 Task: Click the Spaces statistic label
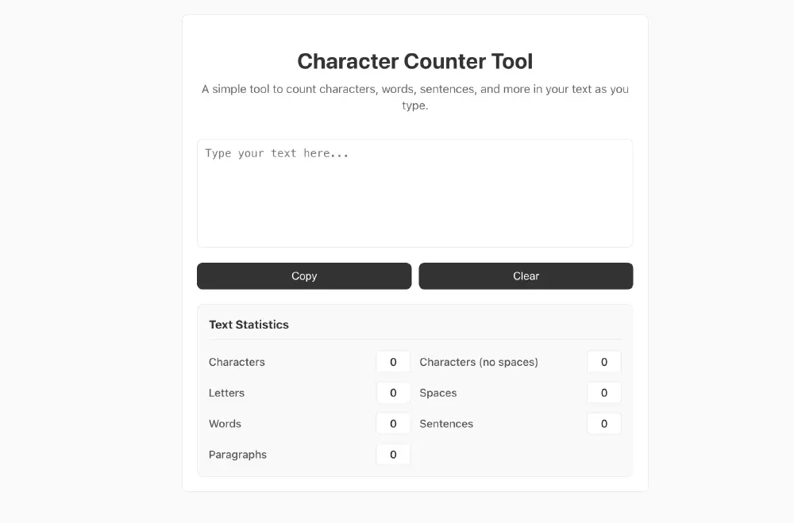pos(438,393)
